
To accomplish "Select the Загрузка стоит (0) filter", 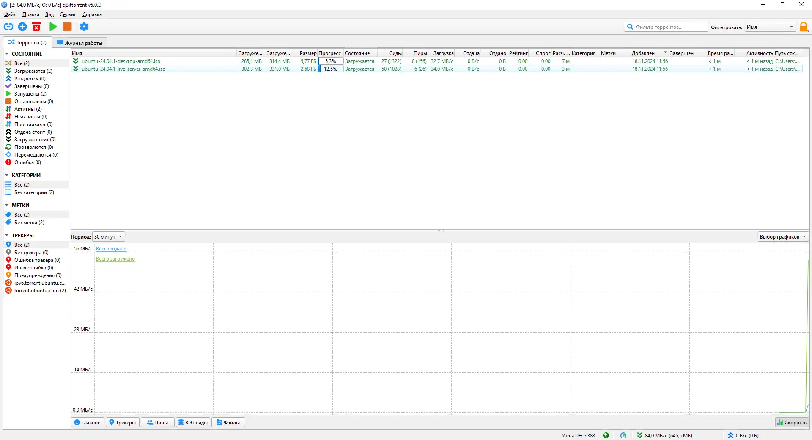I will pyautogui.click(x=35, y=140).
